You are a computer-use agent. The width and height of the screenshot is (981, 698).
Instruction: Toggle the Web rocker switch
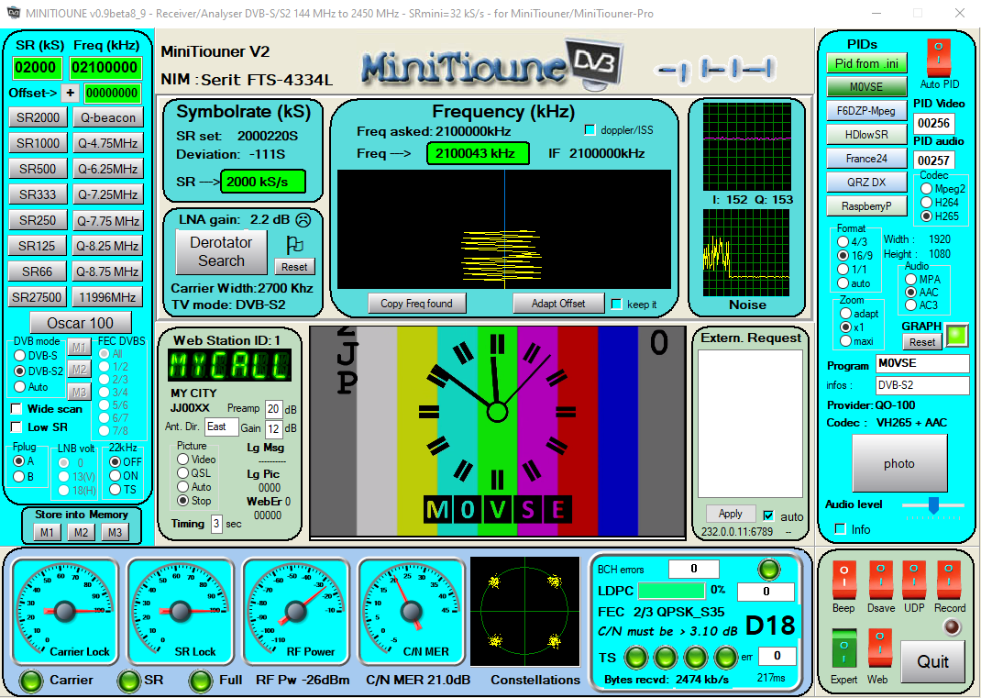click(879, 649)
